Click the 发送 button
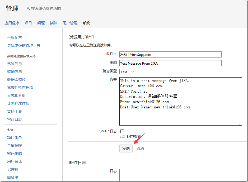Screen dimensions: 248x182 (126, 149)
